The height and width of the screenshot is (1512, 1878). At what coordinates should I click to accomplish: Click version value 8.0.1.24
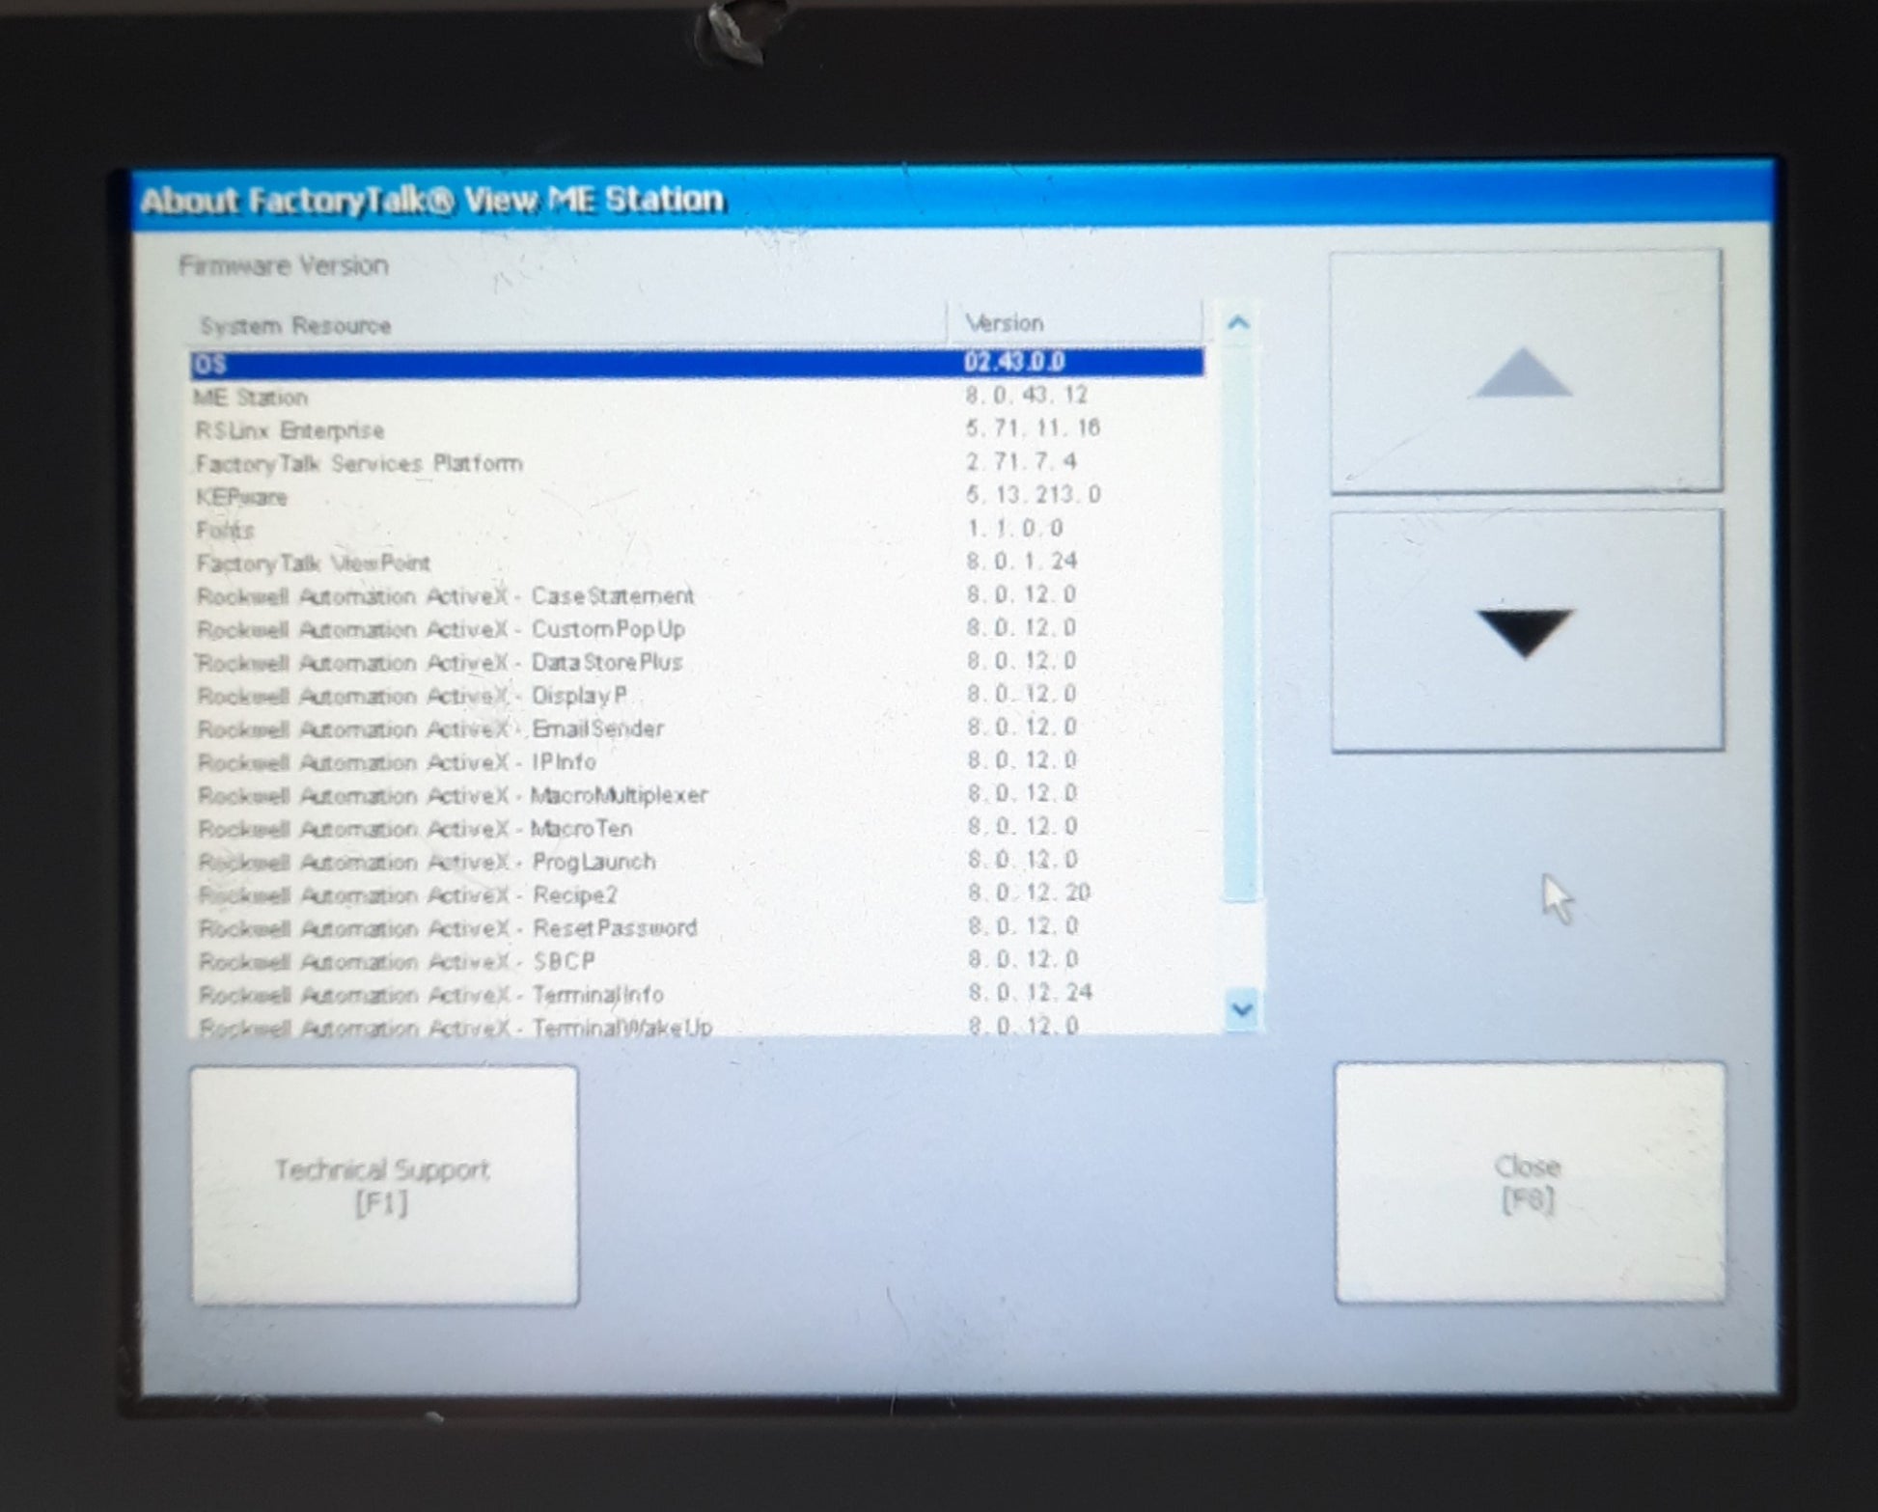point(1023,561)
